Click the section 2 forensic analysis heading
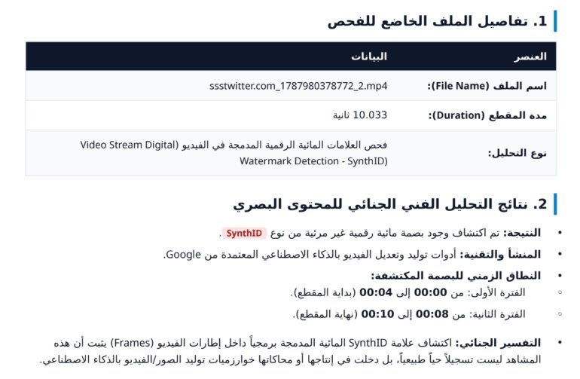 coord(390,204)
